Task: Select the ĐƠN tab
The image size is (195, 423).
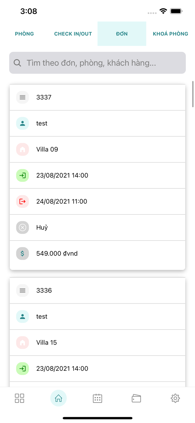Action: point(122,34)
